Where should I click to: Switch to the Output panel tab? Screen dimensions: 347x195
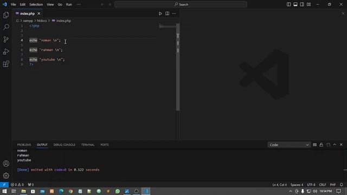point(42,145)
